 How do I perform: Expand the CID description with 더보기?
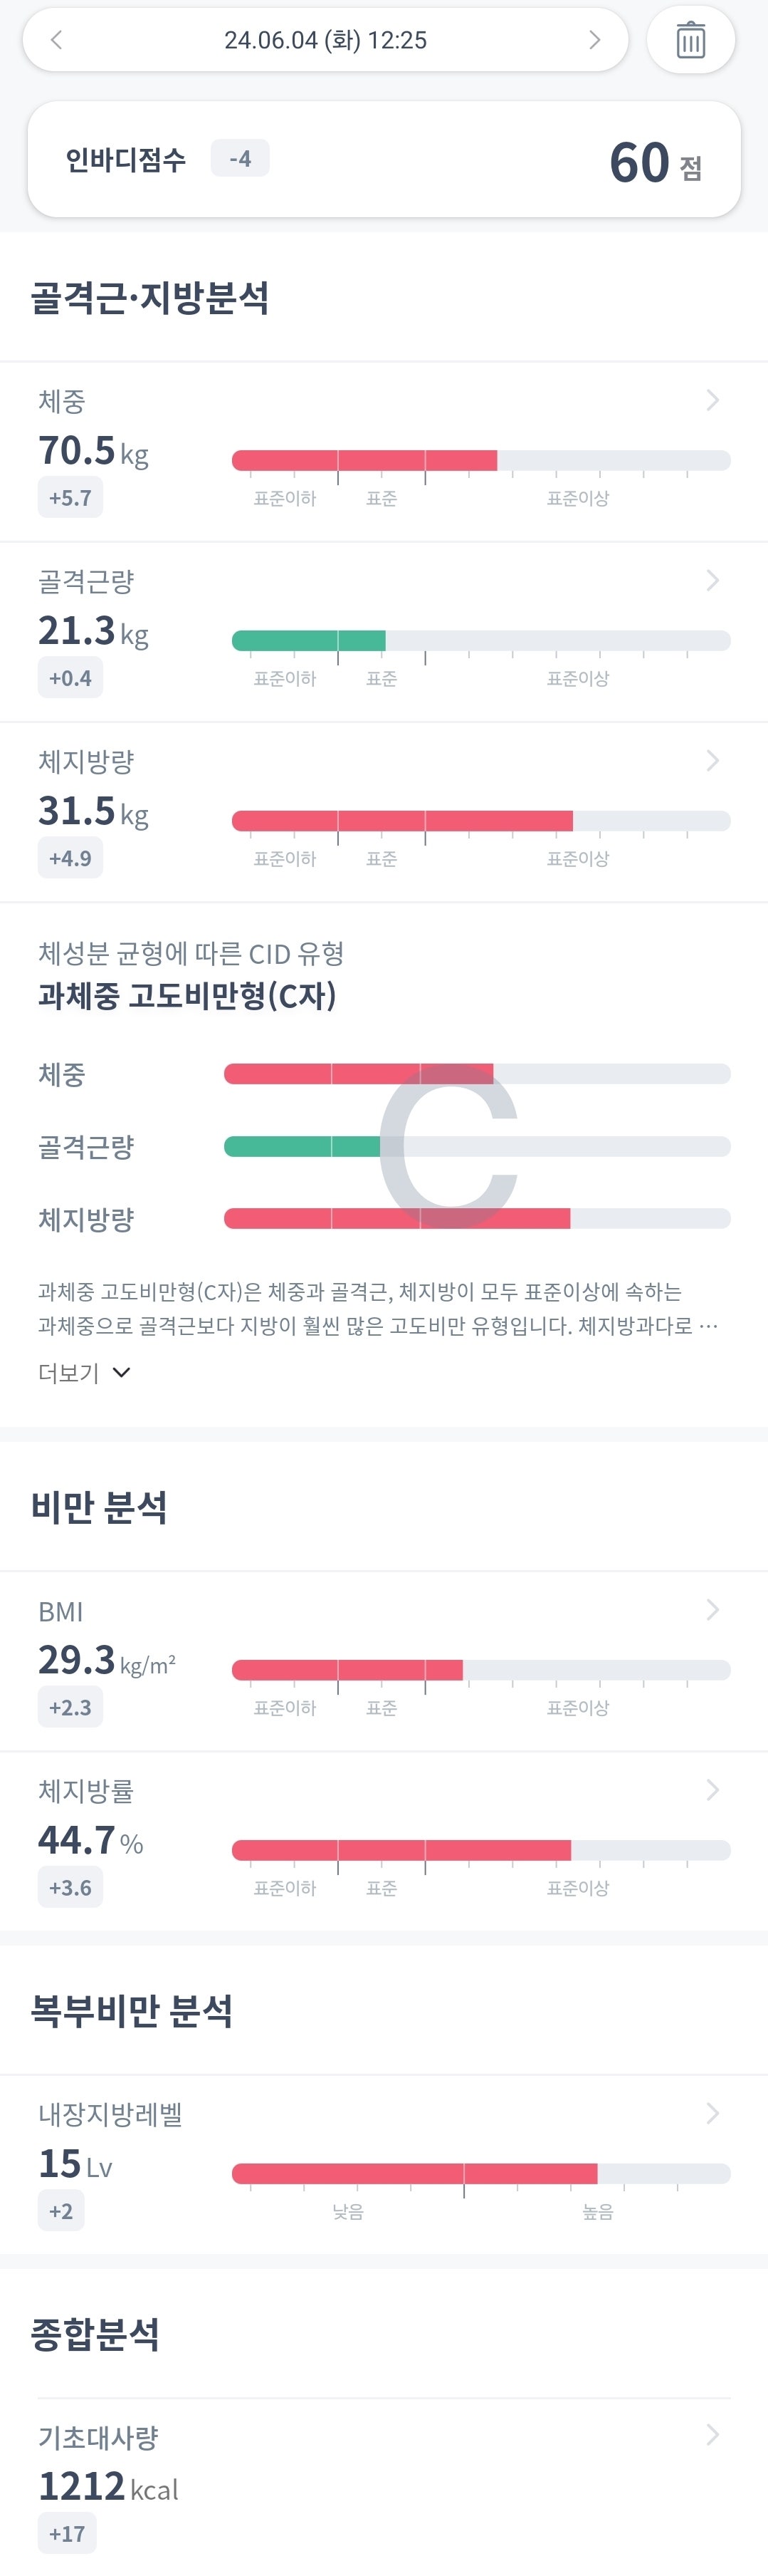pyautogui.click(x=84, y=1372)
